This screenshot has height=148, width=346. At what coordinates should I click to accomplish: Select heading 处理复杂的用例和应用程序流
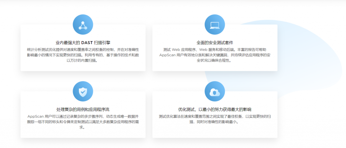point(83,109)
